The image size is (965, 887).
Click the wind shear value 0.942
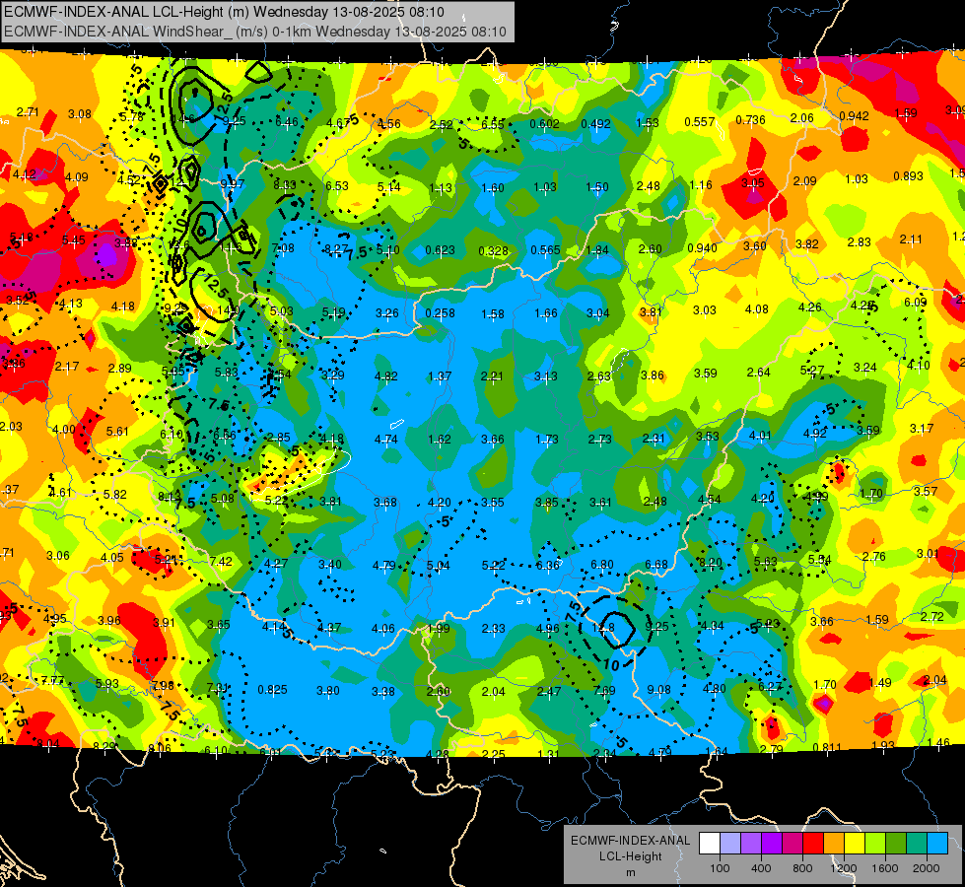tap(855, 115)
